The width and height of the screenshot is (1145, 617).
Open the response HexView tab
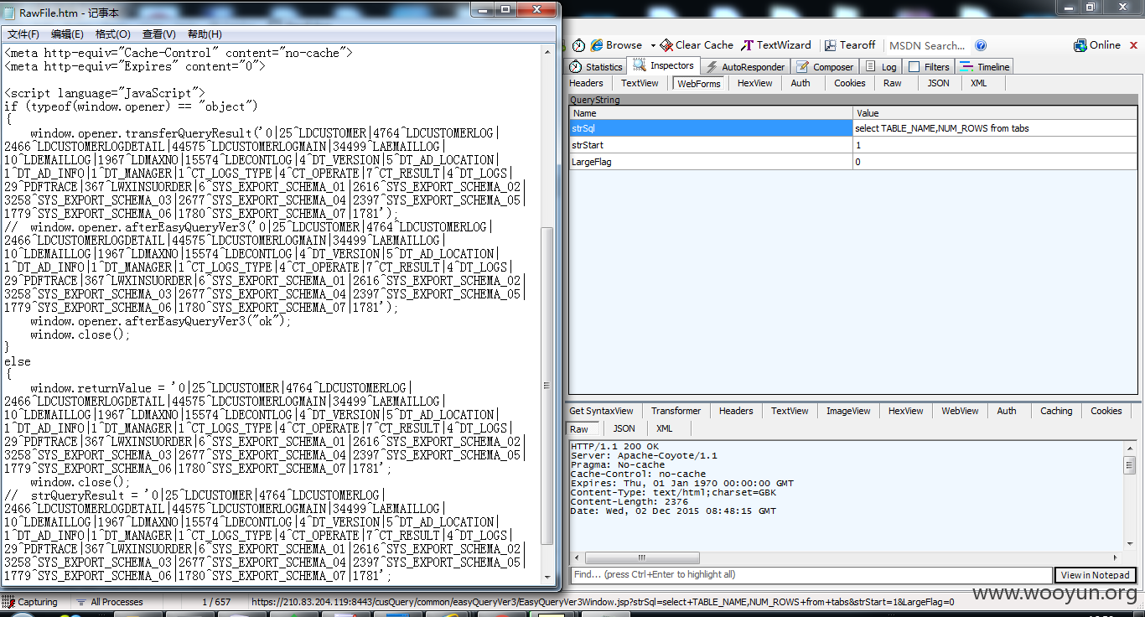[x=905, y=411]
